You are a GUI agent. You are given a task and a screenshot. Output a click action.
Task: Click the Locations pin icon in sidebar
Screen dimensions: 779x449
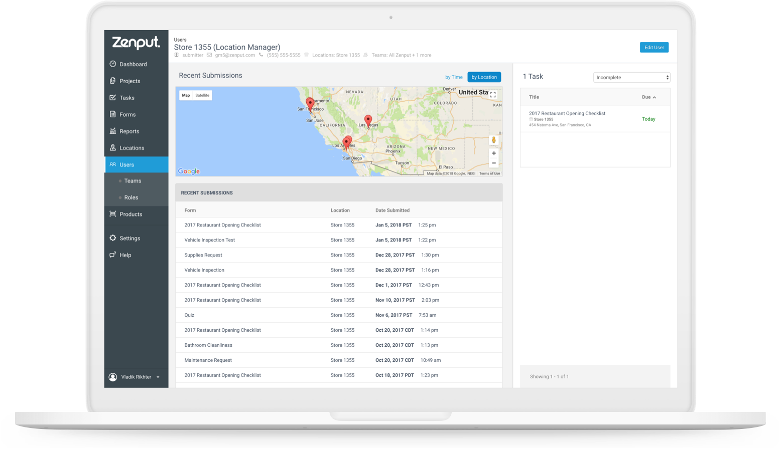[113, 148]
